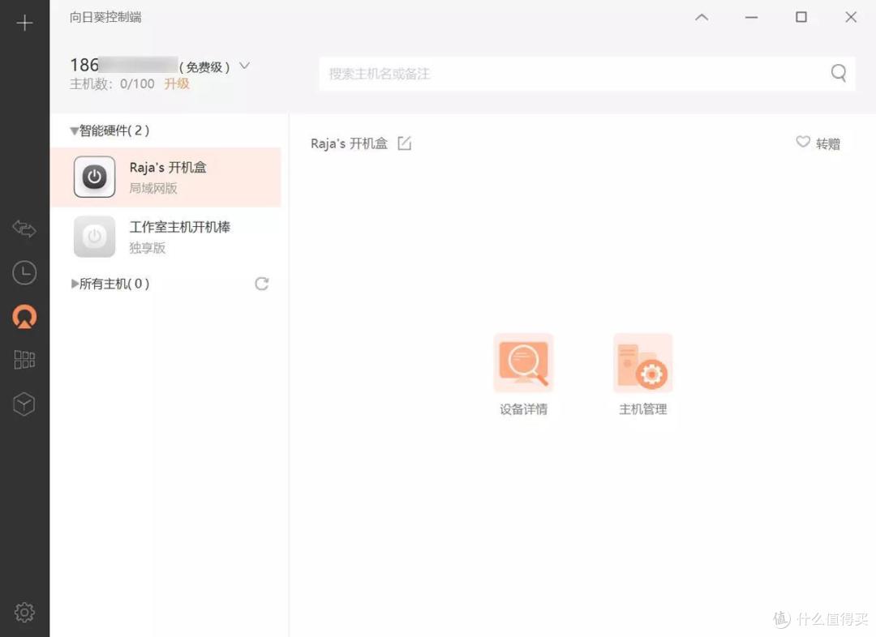This screenshot has height=637, width=876.
Task: Edit the Raja's 开机盒 name
Action: pyautogui.click(x=405, y=143)
